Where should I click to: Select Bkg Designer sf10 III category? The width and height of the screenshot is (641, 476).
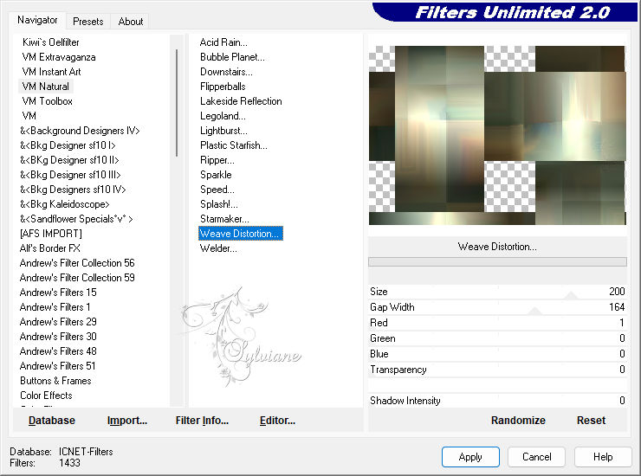tap(70, 175)
